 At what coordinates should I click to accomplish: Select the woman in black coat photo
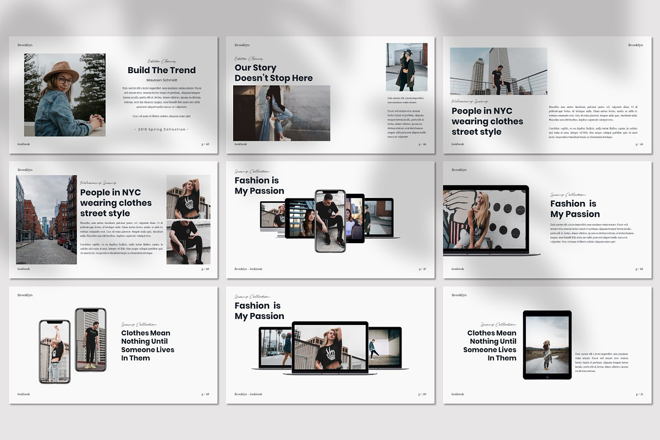click(406, 67)
